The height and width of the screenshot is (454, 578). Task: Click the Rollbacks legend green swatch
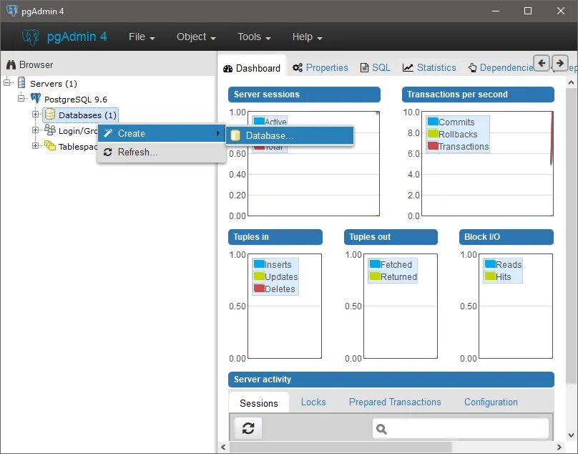[433, 133]
